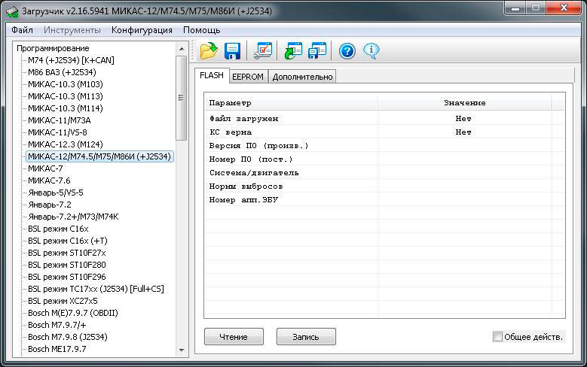This screenshot has height=367, width=587.
Task: Switch to the Дополнительно tab
Action: (302, 76)
